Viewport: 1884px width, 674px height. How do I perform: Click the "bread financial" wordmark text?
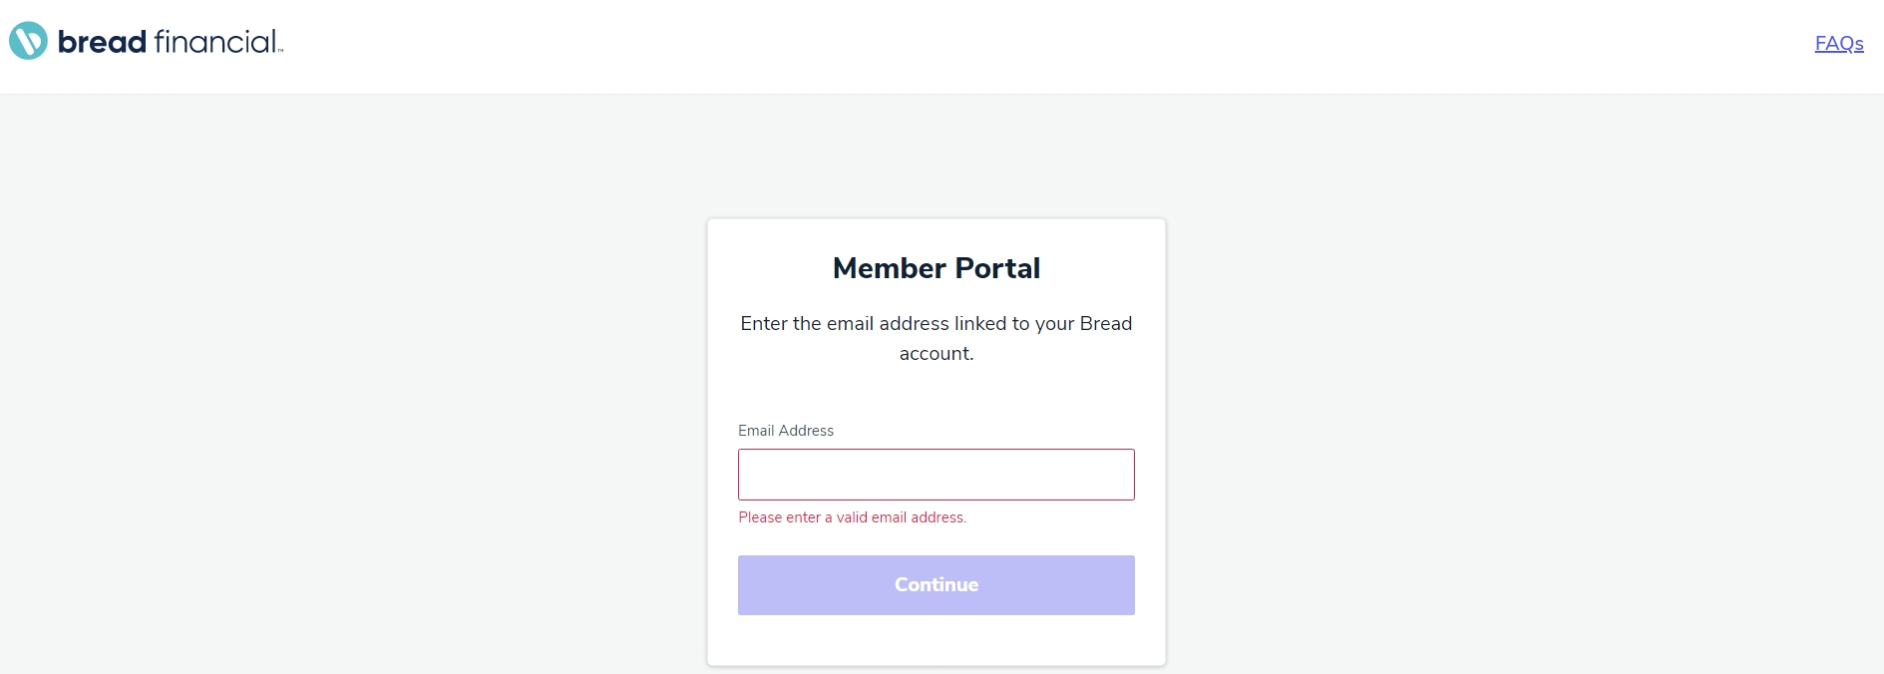[170, 42]
